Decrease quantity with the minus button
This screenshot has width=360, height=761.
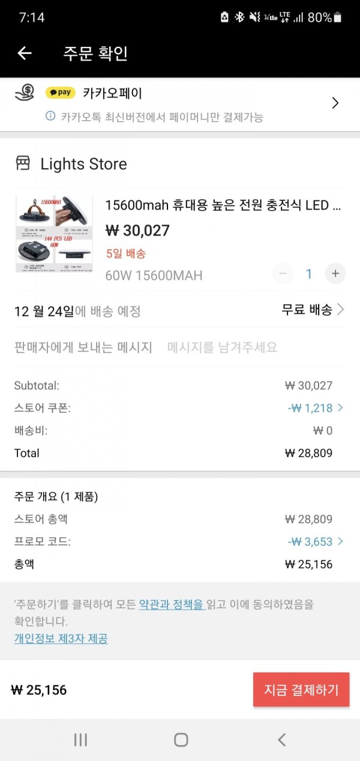(283, 274)
